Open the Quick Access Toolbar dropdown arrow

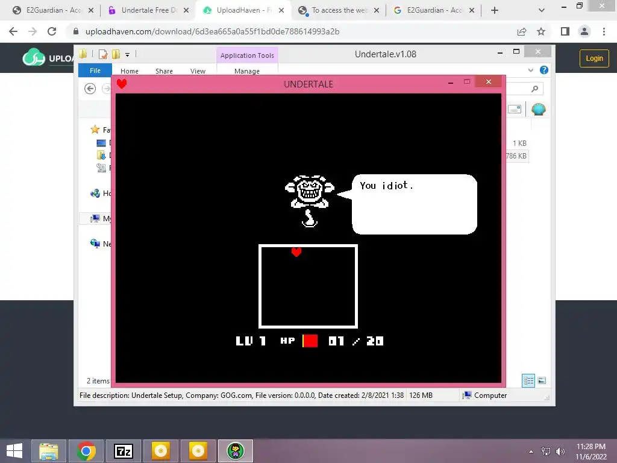(128, 55)
